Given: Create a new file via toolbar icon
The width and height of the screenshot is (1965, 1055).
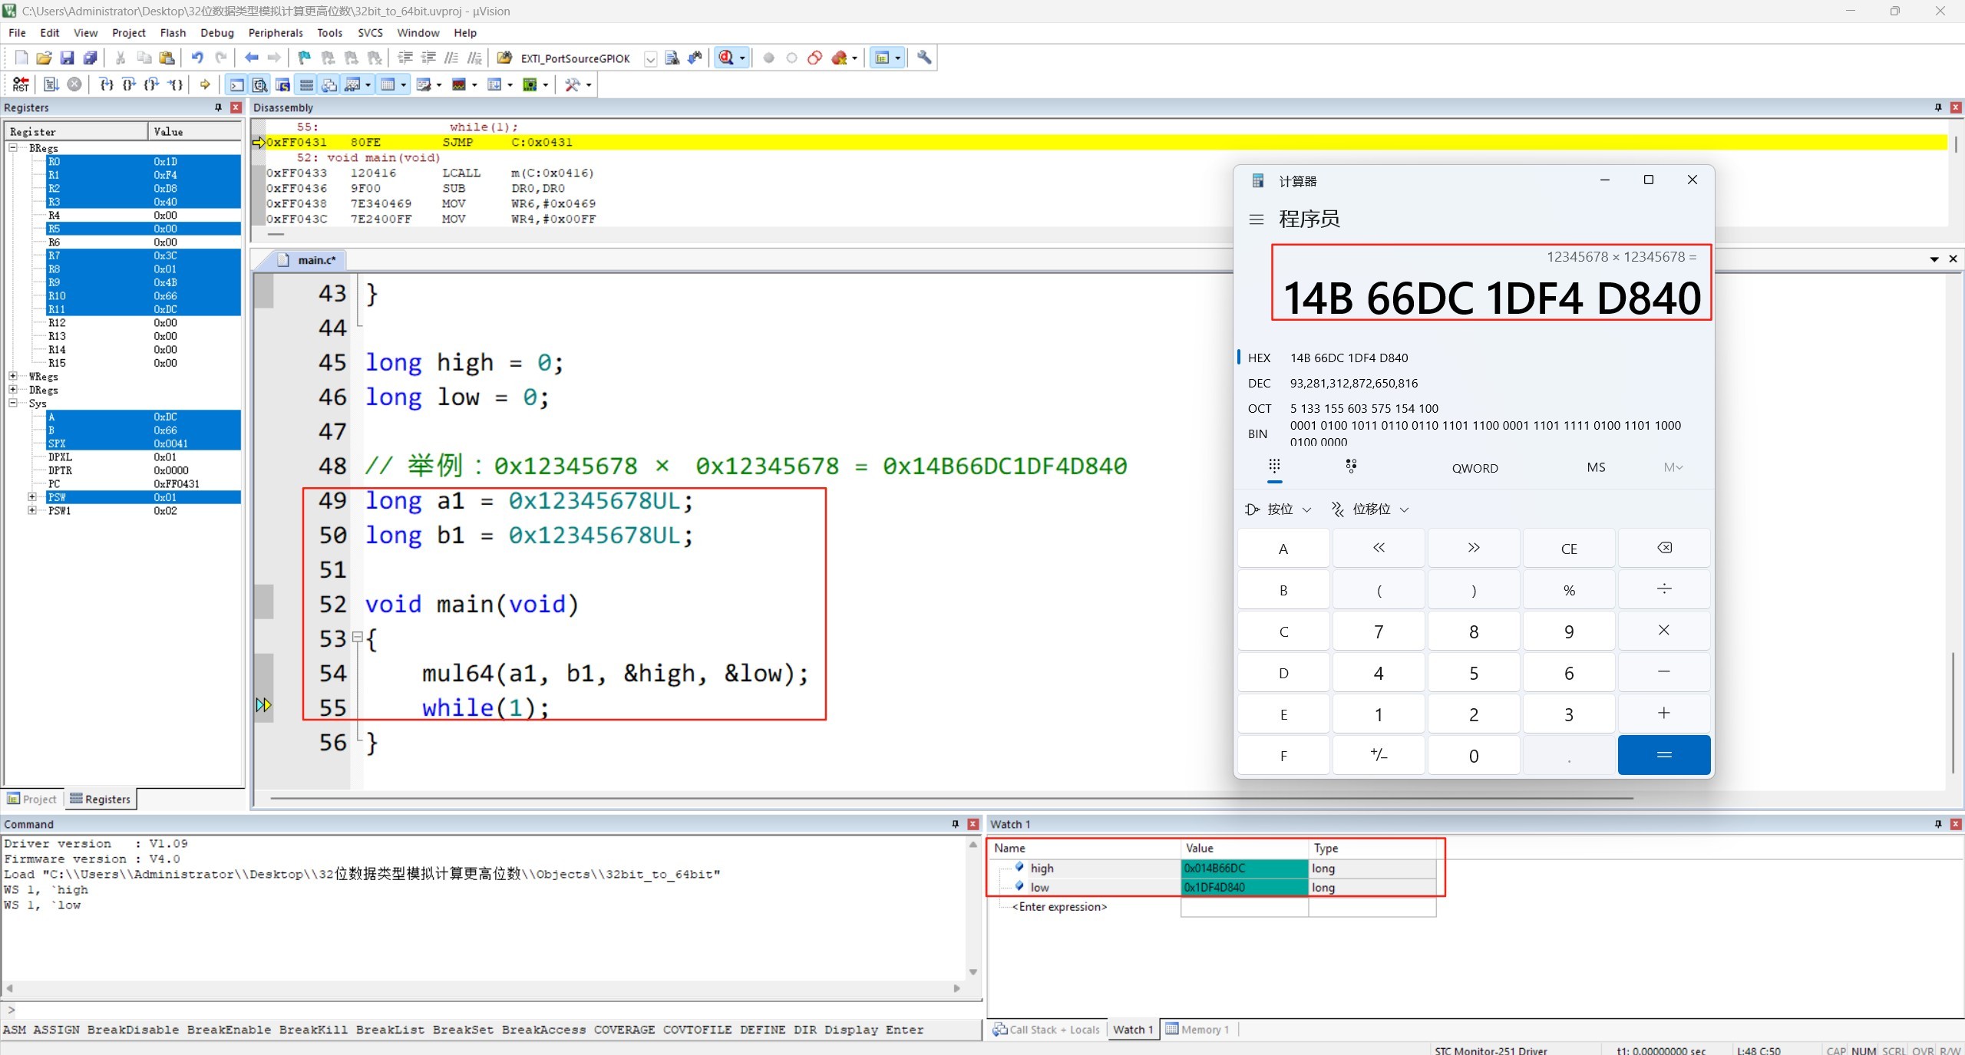Looking at the screenshot, I should tap(21, 58).
